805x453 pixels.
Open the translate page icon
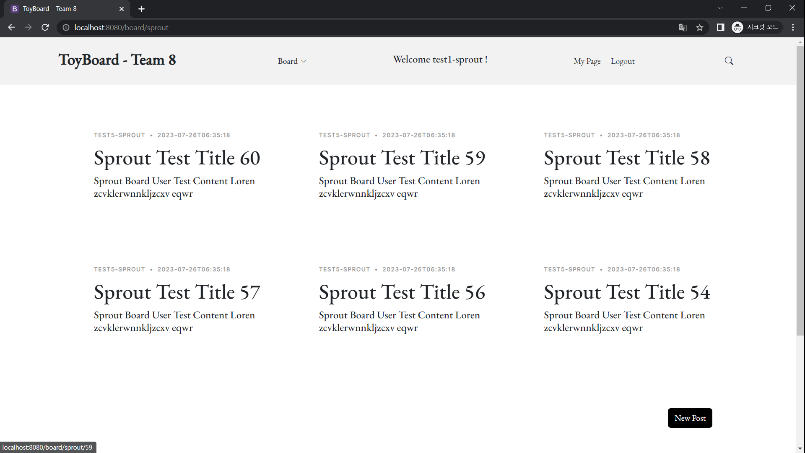pyautogui.click(x=683, y=27)
